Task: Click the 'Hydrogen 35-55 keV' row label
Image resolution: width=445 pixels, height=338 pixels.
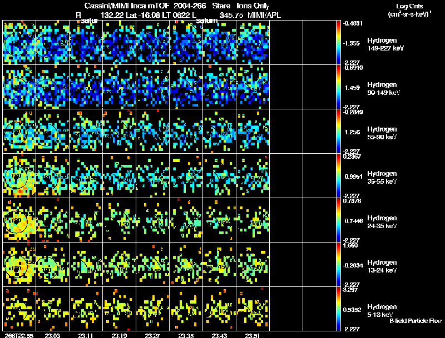Action: (382, 178)
